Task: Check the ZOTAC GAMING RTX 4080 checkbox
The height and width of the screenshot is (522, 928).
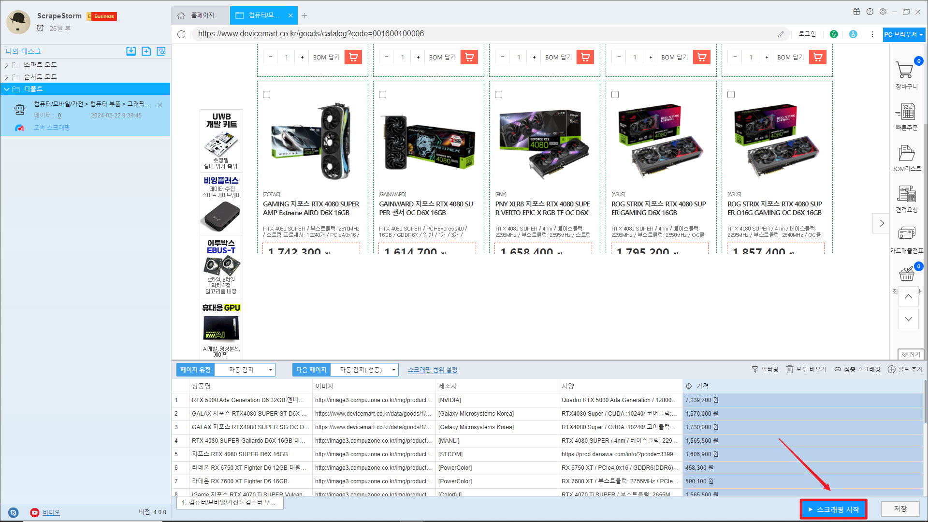Action: click(x=266, y=95)
